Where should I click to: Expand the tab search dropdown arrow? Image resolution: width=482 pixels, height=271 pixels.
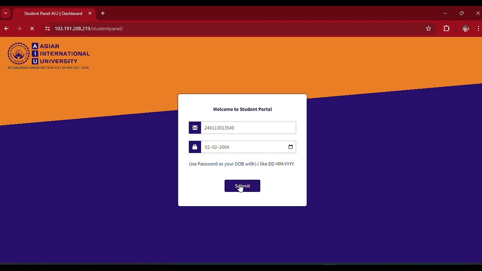[x=6, y=14]
